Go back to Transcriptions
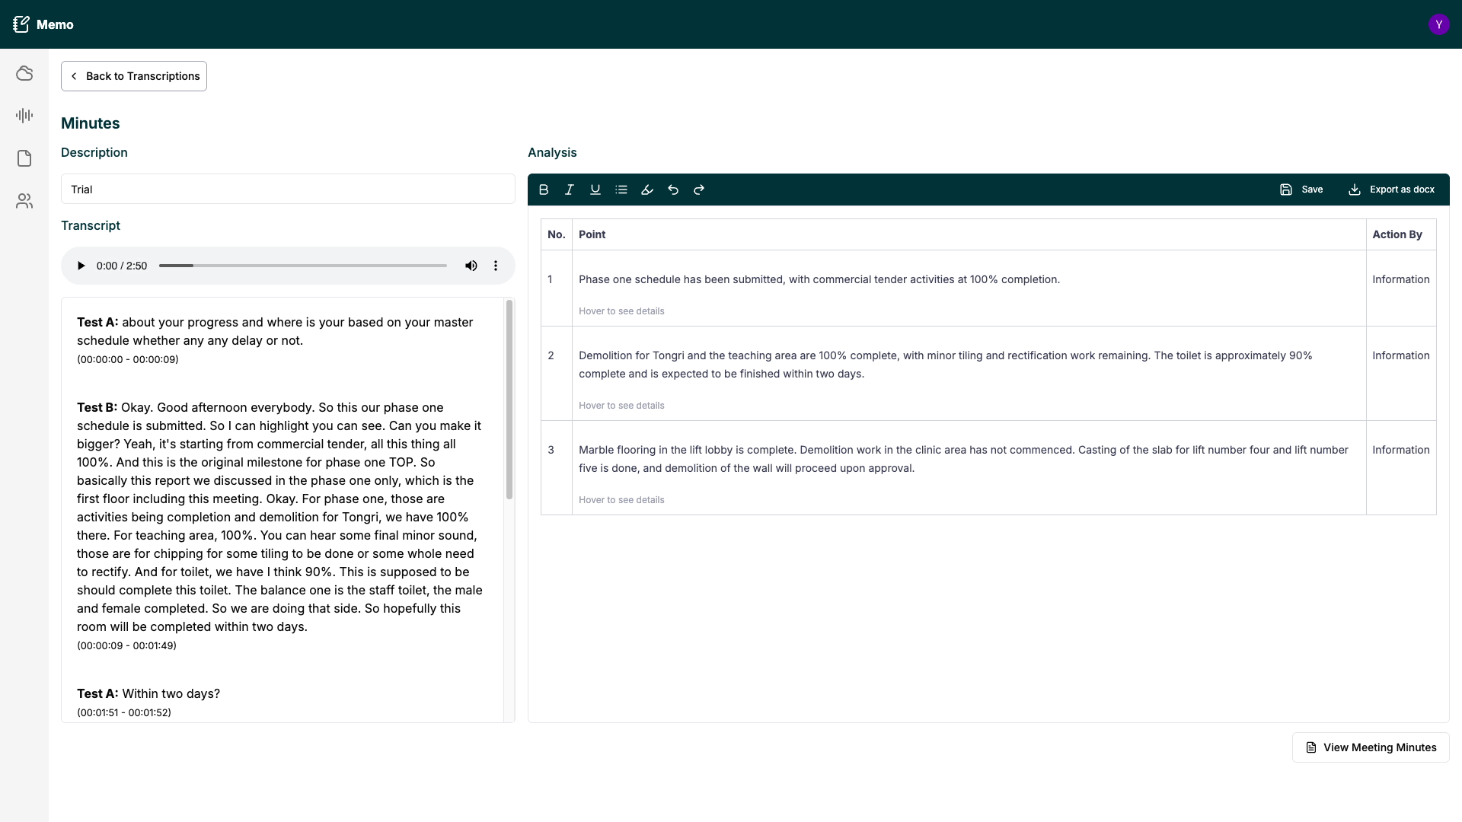Viewport: 1462px width, 822px height. (134, 76)
